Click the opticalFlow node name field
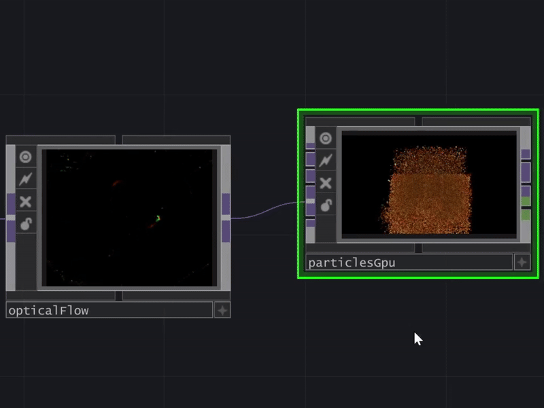The width and height of the screenshot is (544, 408). 109,311
